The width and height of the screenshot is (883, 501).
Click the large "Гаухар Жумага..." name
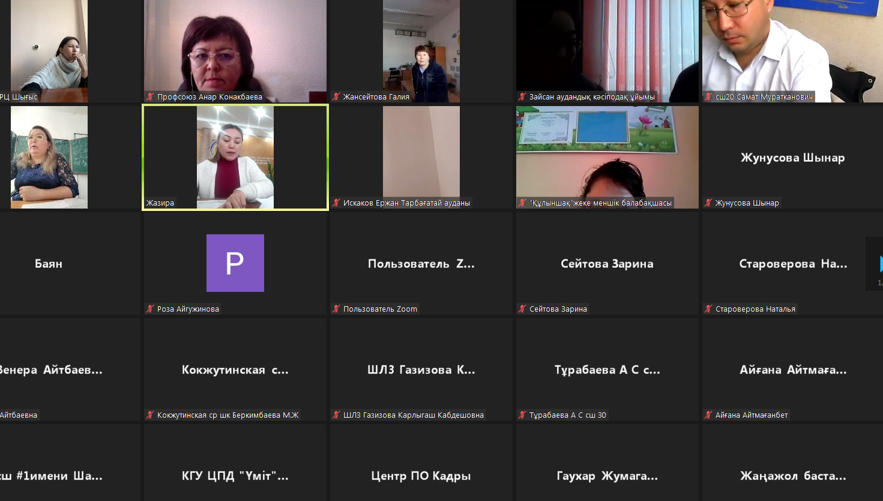pyautogui.click(x=607, y=476)
